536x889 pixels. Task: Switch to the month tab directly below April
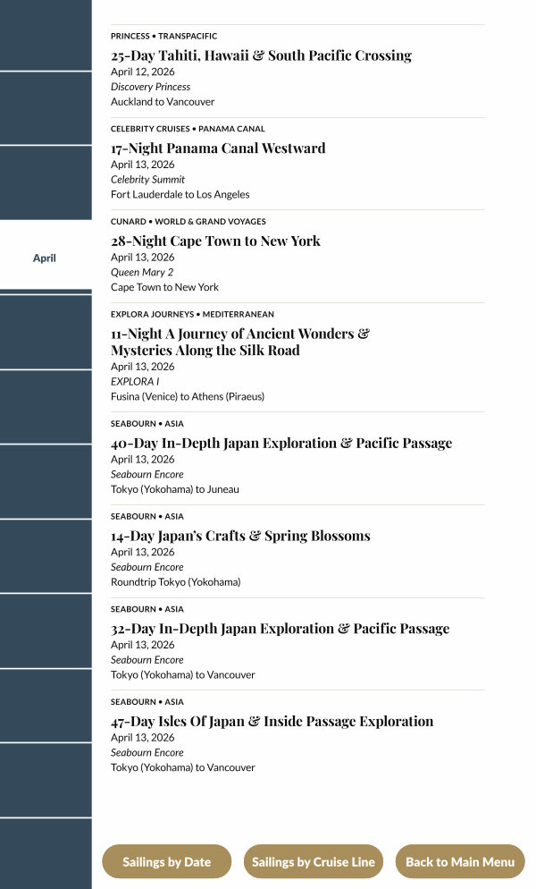[45, 332]
